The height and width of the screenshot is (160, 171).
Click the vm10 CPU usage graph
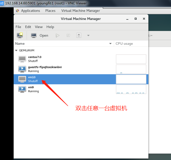pyautogui.click(x=131, y=79)
